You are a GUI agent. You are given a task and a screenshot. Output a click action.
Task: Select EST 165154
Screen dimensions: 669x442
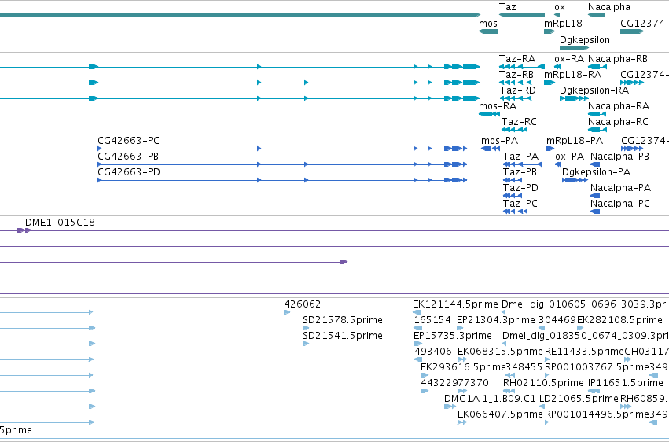pyautogui.click(x=432, y=320)
